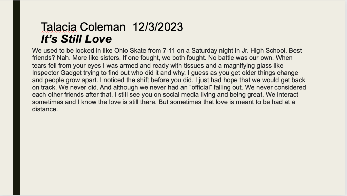Click the final word "distance." of the paragraph
The image size is (347, 196).
(x=45, y=109)
